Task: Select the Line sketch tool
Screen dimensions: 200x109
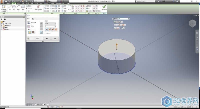Action: point(10,8)
